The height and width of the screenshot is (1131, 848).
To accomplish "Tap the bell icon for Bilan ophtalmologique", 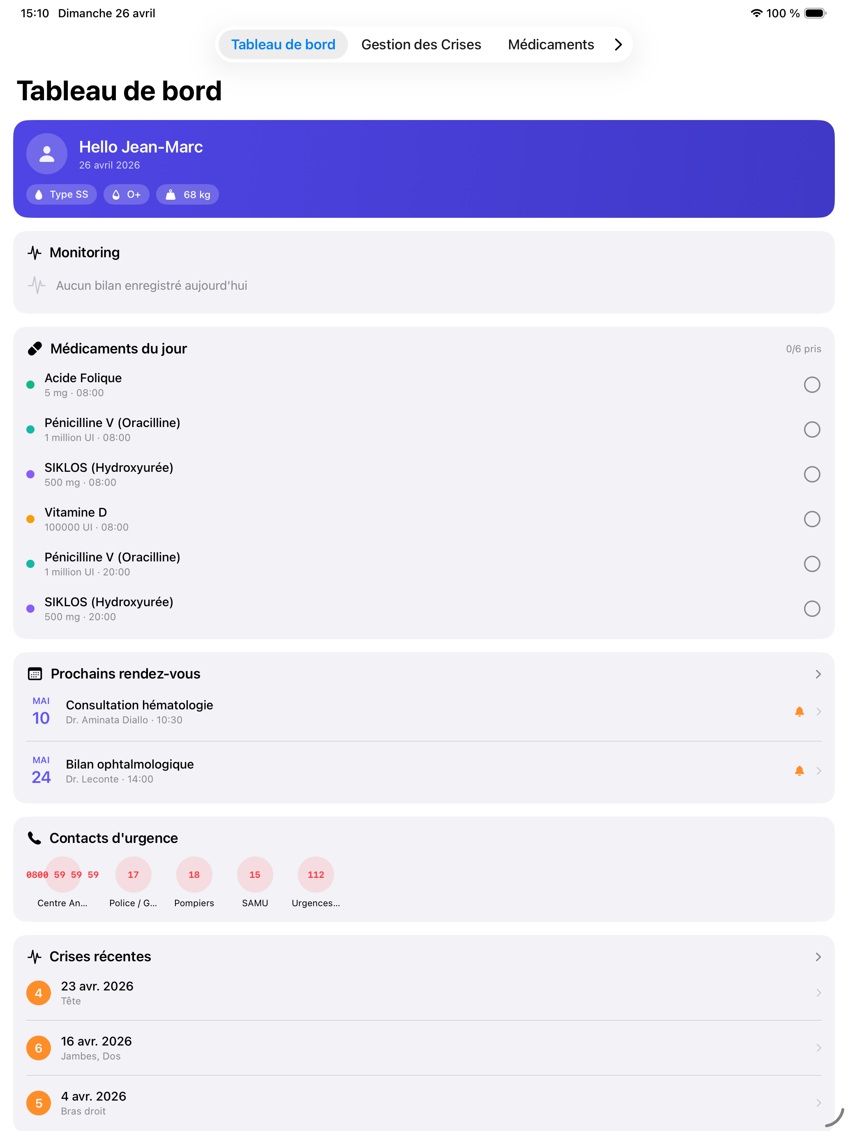I will (800, 771).
